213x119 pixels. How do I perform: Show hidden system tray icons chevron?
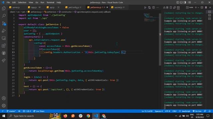click(x=176, y=116)
